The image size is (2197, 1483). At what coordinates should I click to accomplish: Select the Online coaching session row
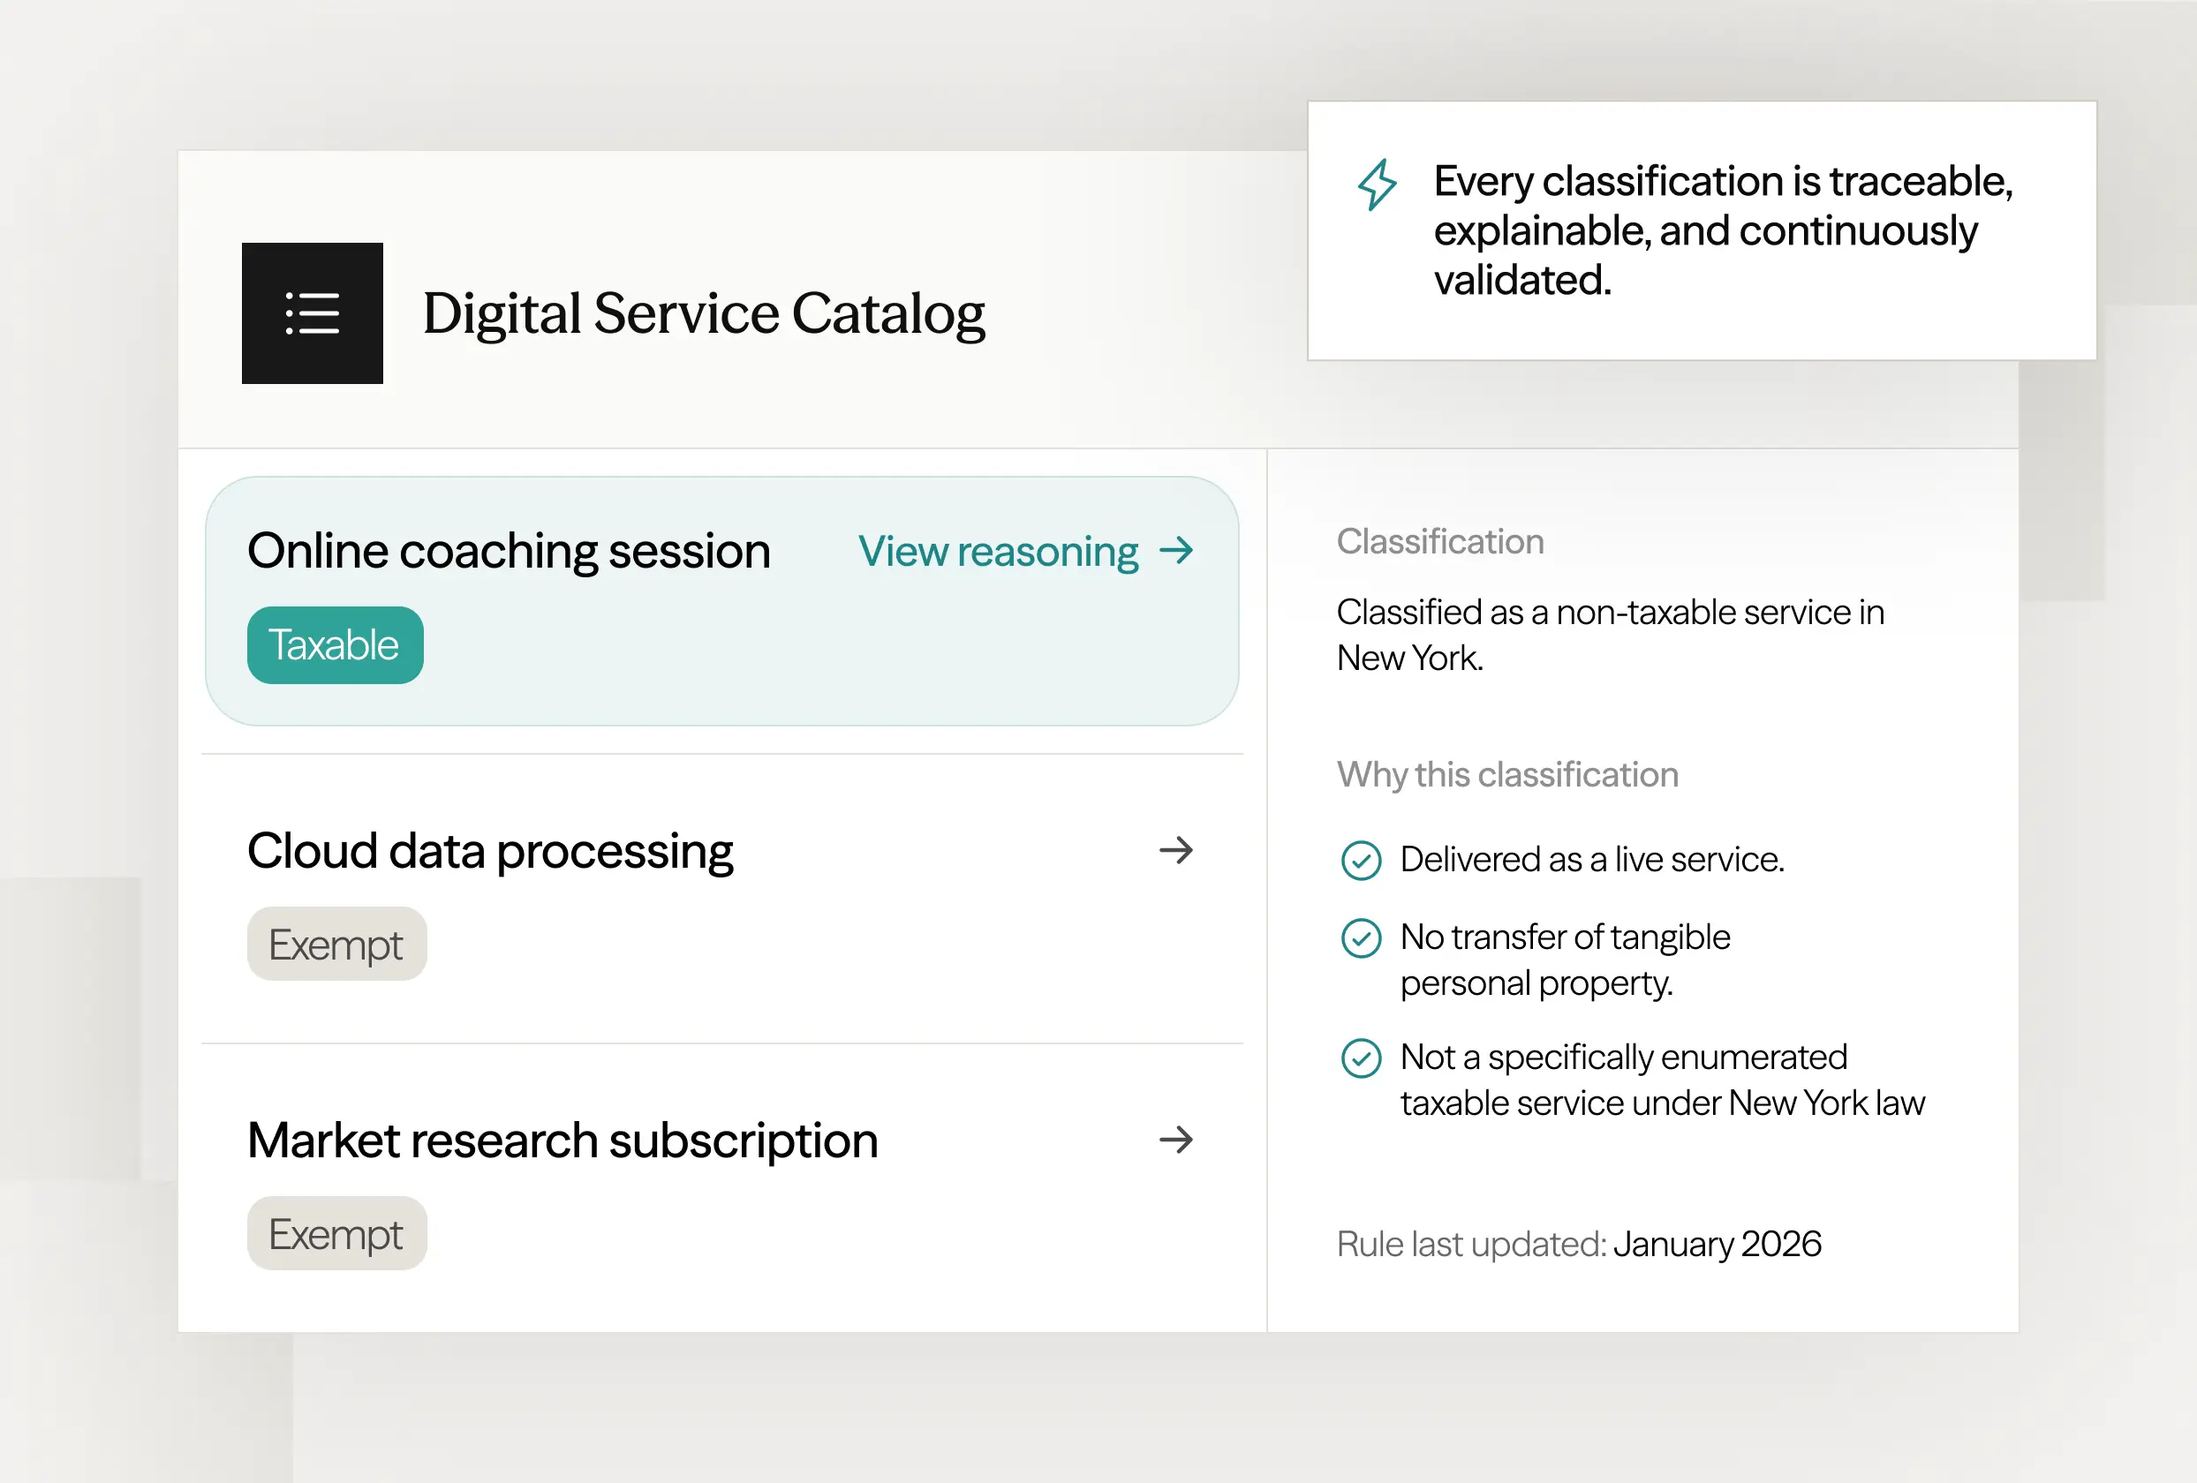pos(509,551)
